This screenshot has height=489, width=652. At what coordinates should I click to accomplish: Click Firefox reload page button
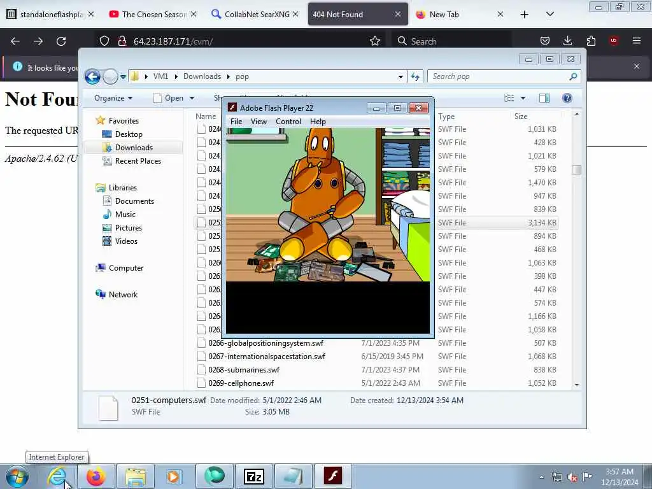(x=61, y=41)
